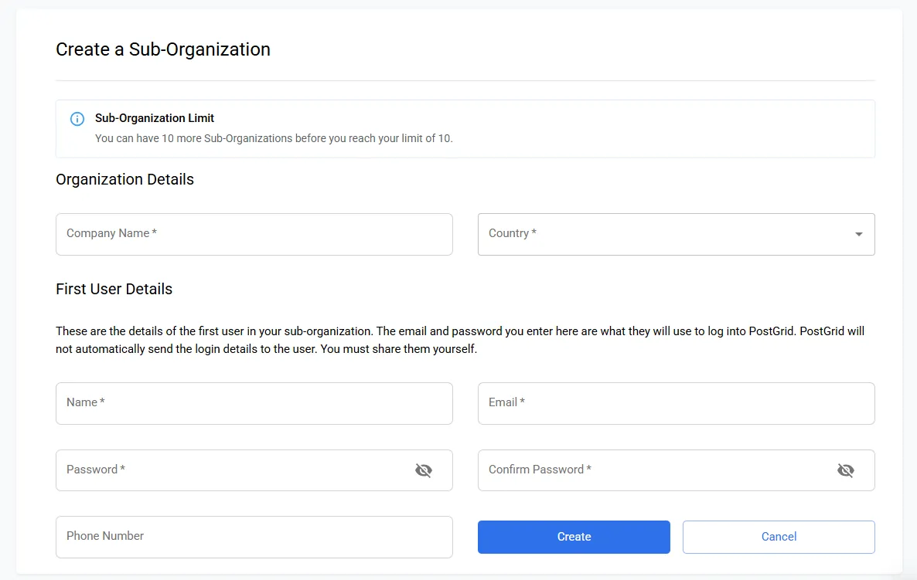The width and height of the screenshot is (917, 580).
Task: Click the Create a Sub-Organization heading
Action: point(162,49)
